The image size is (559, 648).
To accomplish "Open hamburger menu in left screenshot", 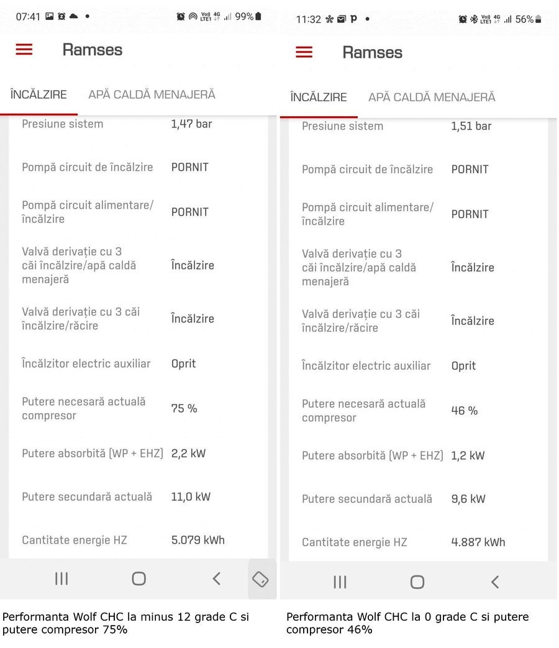I will click(x=24, y=50).
